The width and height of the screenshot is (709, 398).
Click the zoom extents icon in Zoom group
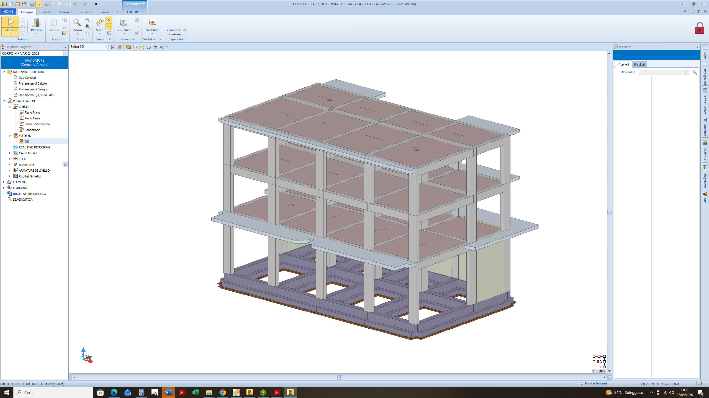tap(88, 27)
